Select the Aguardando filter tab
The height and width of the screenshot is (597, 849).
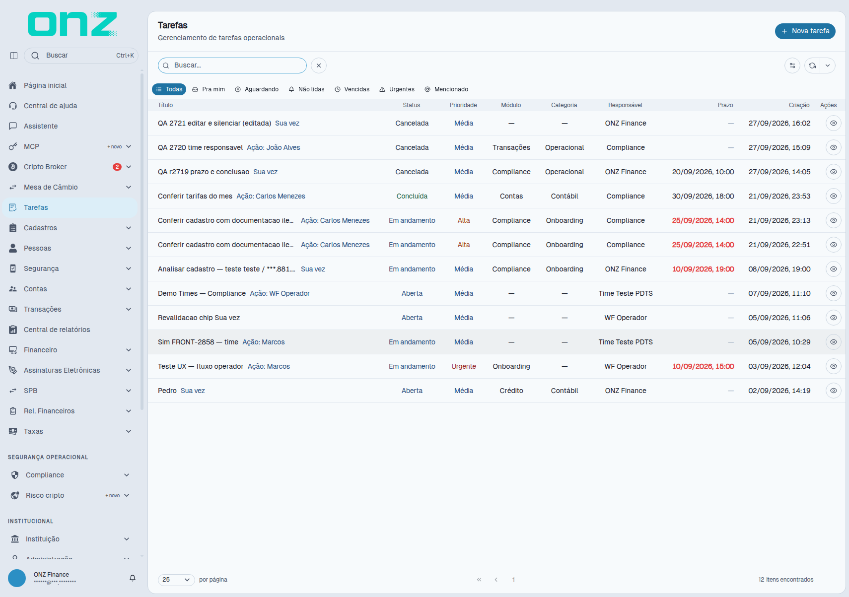[257, 89]
